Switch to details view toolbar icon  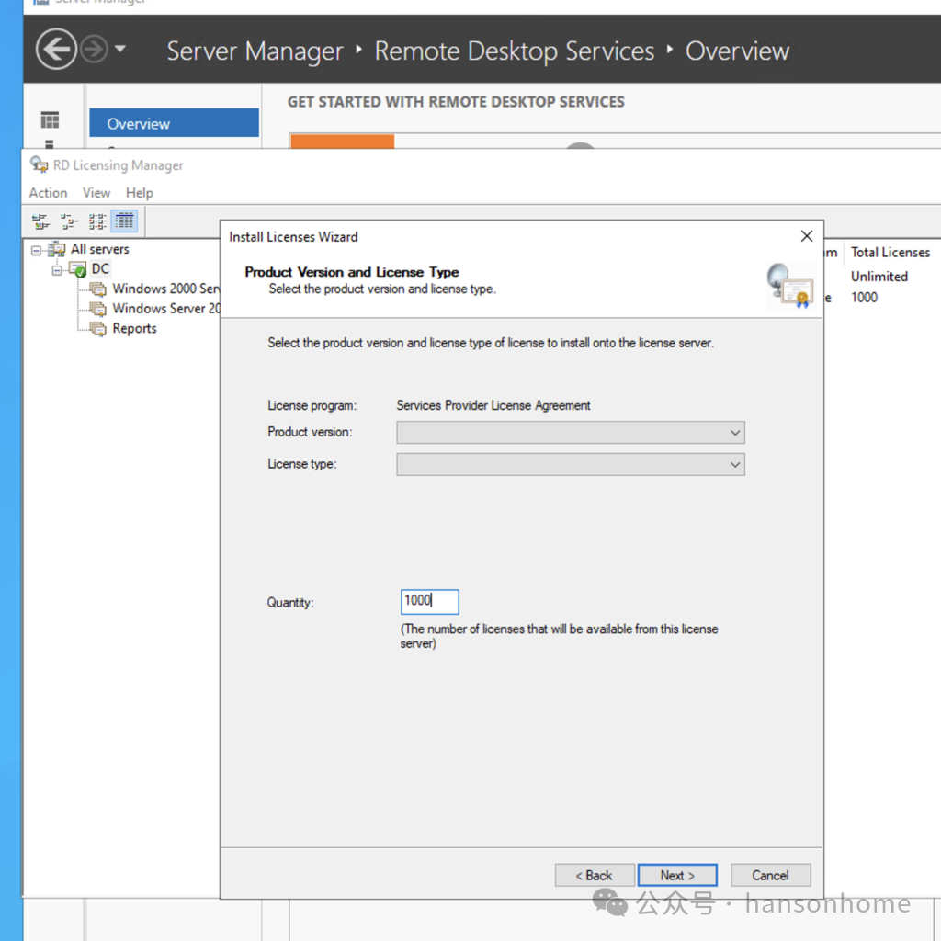point(124,221)
